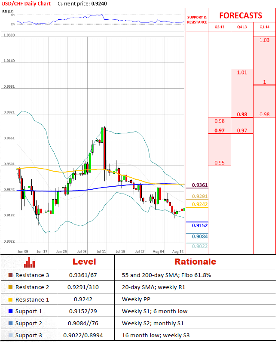Click the 0.9361 resistance level label

(200, 185)
